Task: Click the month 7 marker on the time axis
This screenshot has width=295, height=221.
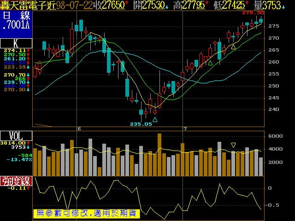Action: coord(185,128)
